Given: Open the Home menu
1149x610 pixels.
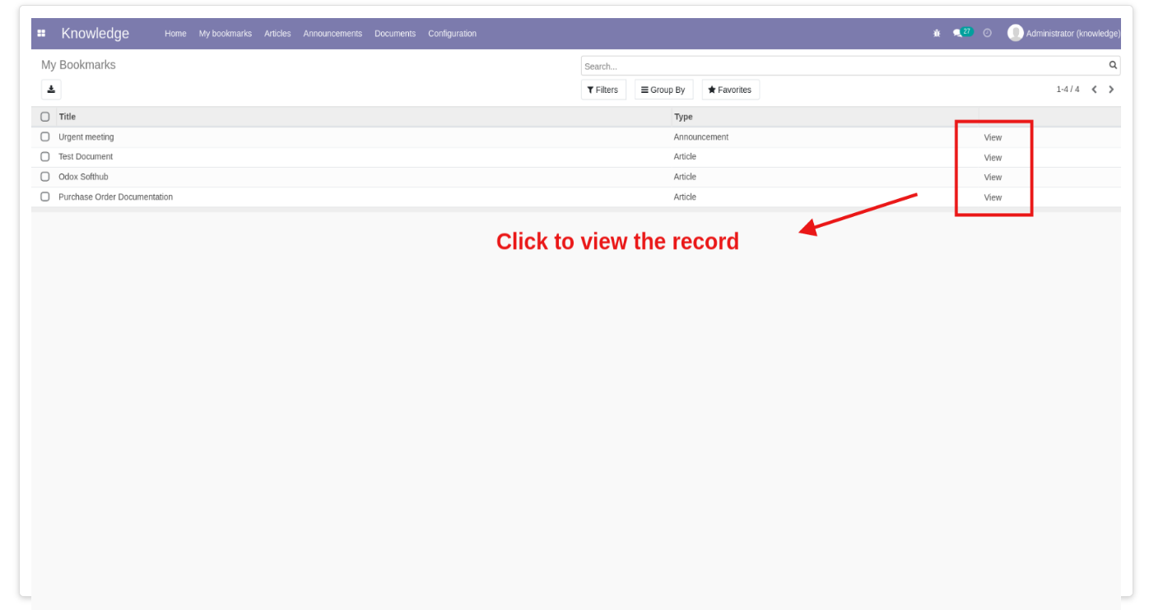Looking at the screenshot, I should click(175, 34).
